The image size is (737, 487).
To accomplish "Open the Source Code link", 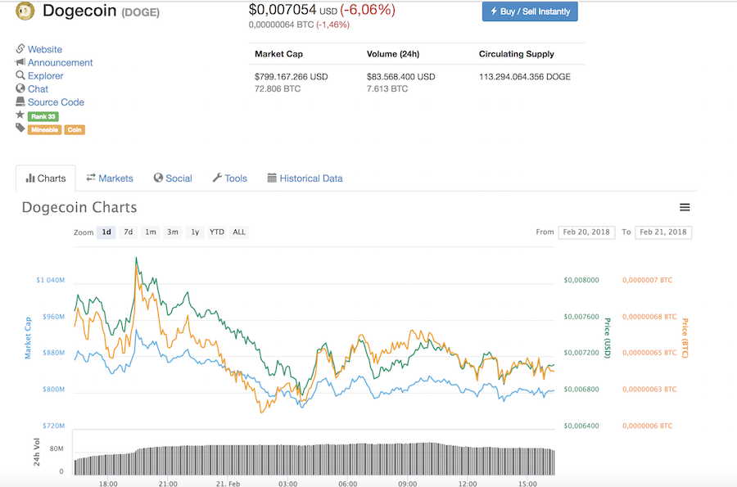I will pos(56,102).
